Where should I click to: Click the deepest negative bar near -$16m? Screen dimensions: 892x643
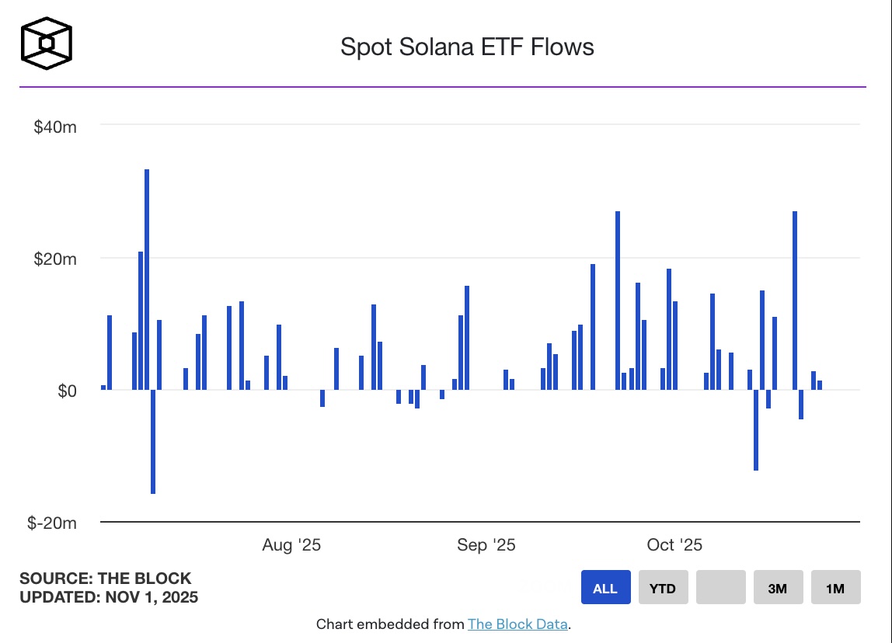pyautogui.click(x=153, y=441)
